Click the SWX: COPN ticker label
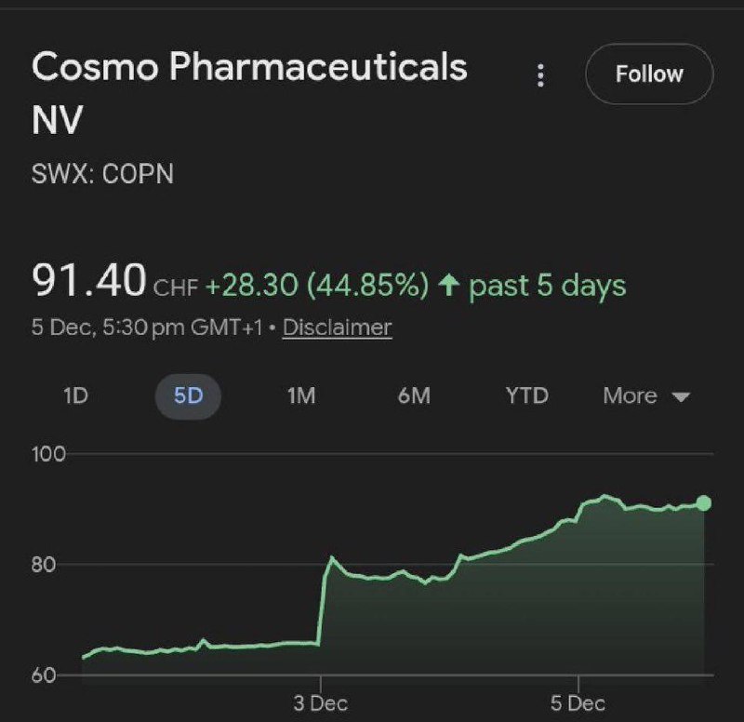 [102, 173]
